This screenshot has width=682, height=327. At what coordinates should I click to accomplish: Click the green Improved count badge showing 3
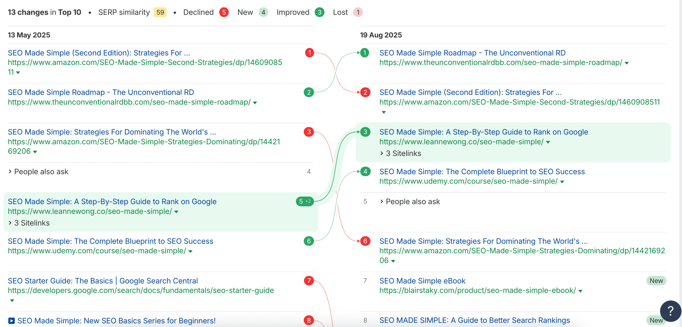coord(319,12)
